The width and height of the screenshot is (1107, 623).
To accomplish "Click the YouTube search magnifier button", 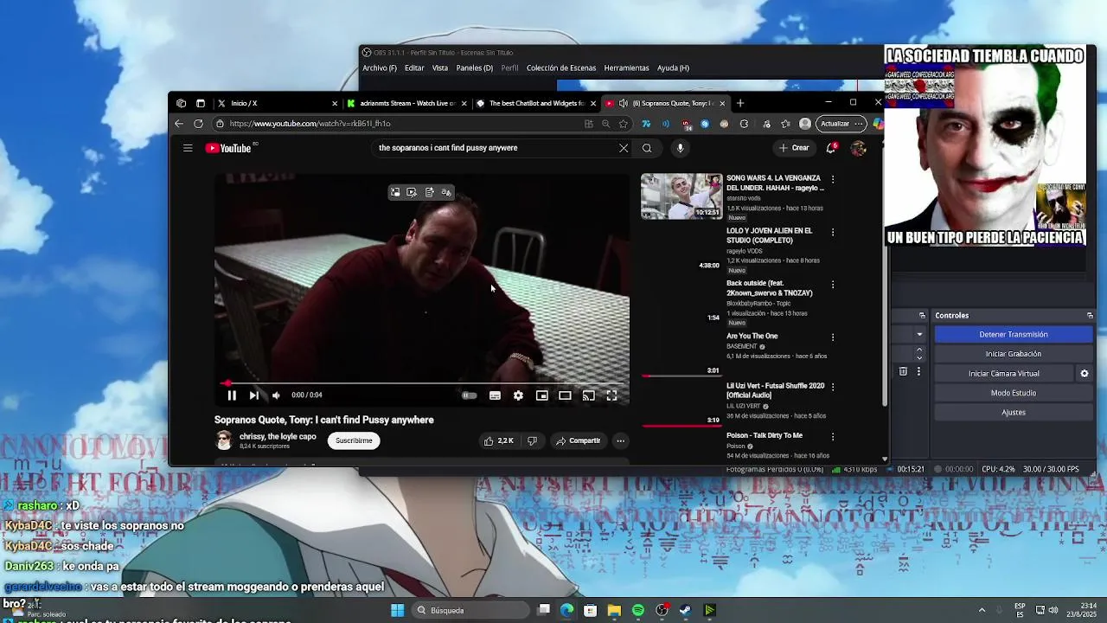I will pyautogui.click(x=647, y=148).
